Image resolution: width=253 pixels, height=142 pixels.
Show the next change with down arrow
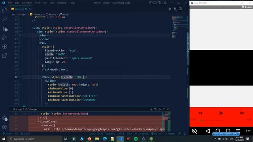160,109
